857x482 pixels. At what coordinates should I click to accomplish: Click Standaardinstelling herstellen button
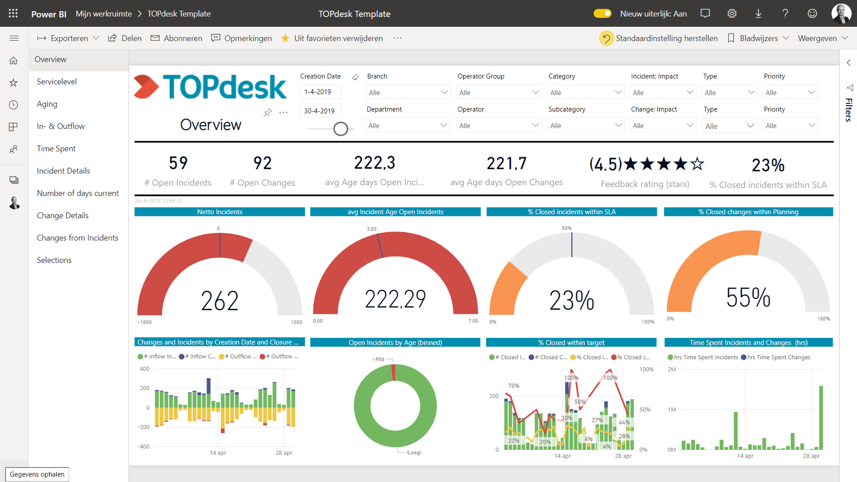(658, 38)
